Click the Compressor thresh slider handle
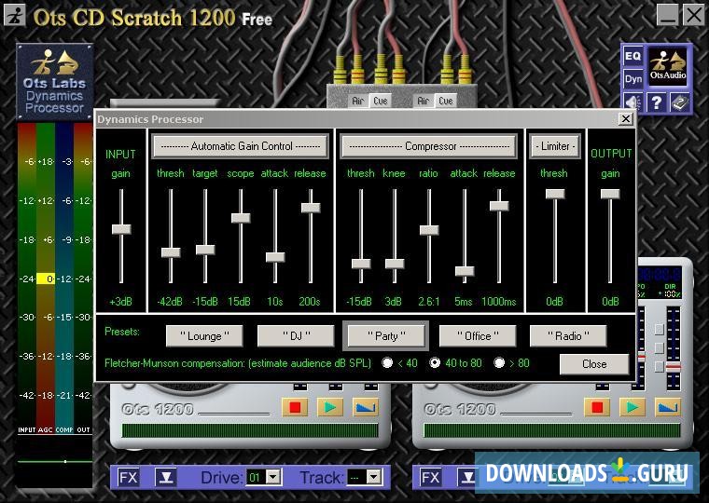Image resolution: width=709 pixels, height=503 pixels. (x=361, y=264)
